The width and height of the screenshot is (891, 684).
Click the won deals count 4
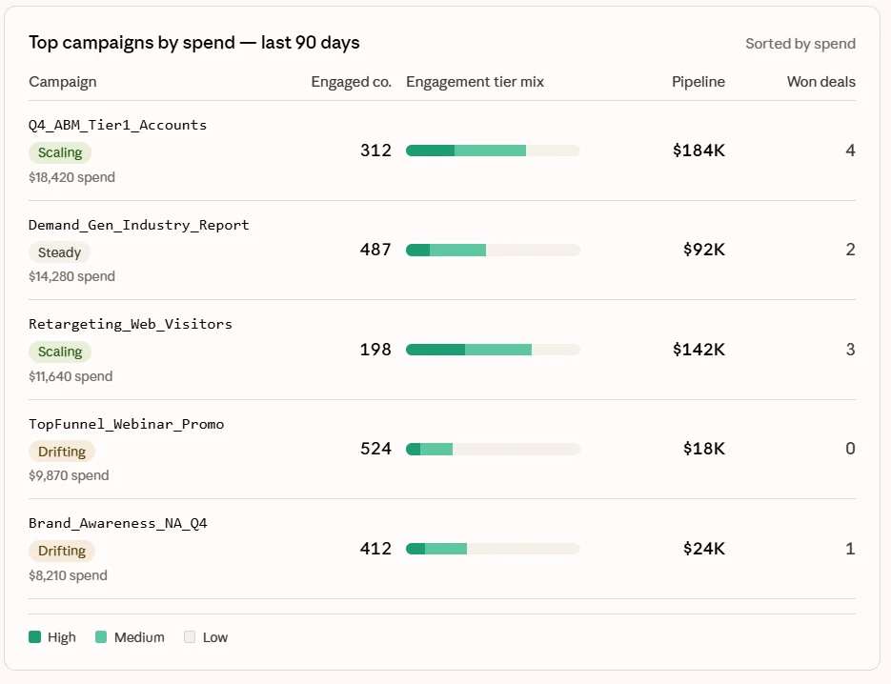(x=850, y=151)
